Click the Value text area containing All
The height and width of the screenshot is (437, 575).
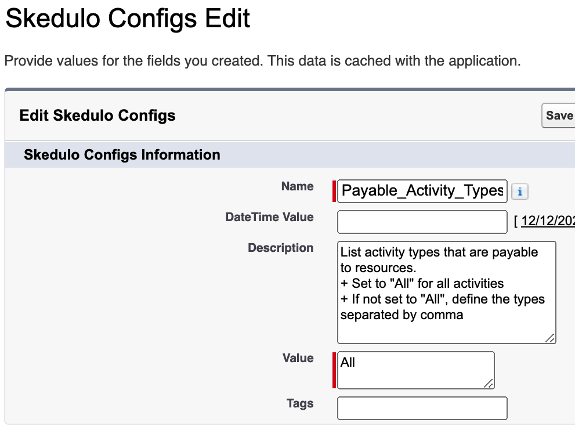(416, 370)
